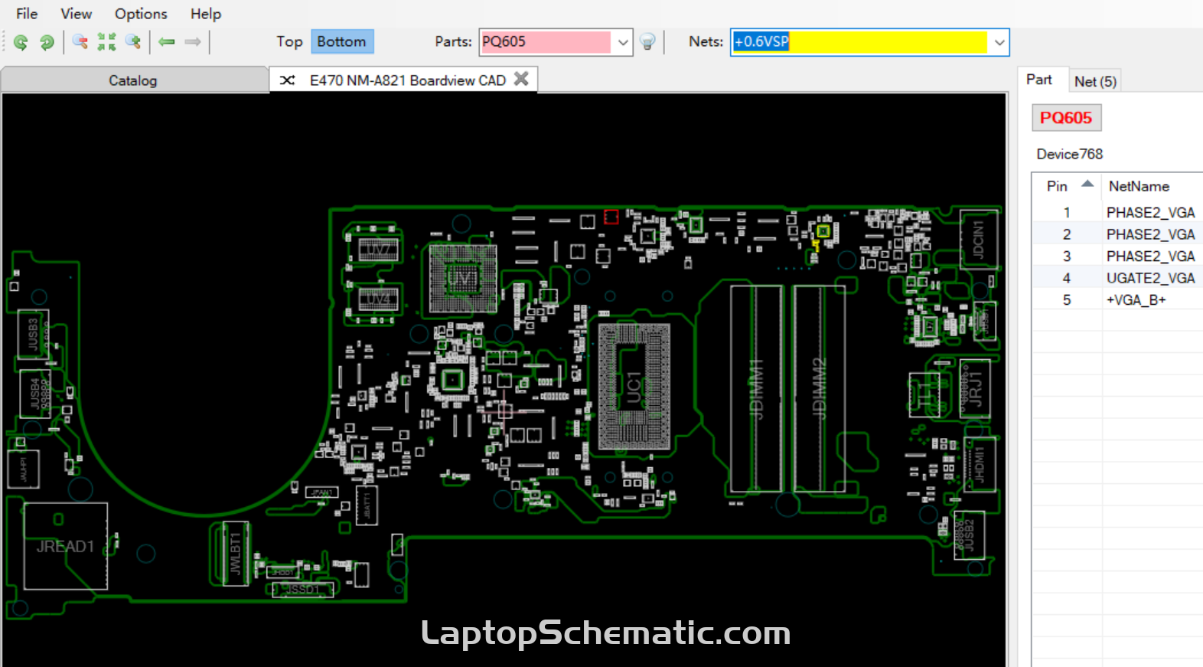
Task: Open the View menu
Action: [x=77, y=14]
